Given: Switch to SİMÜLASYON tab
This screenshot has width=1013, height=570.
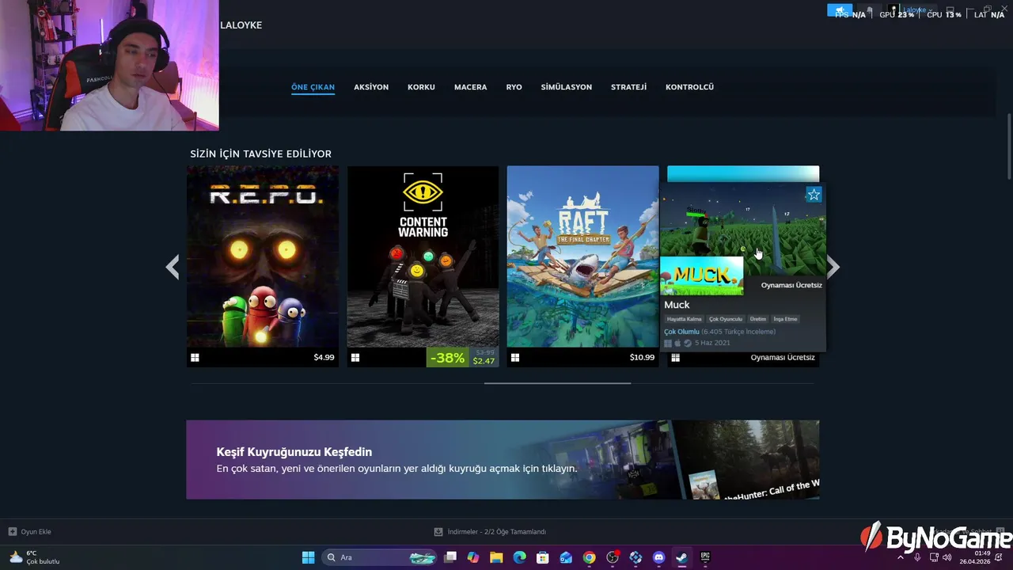Looking at the screenshot, I should point(567,87).
